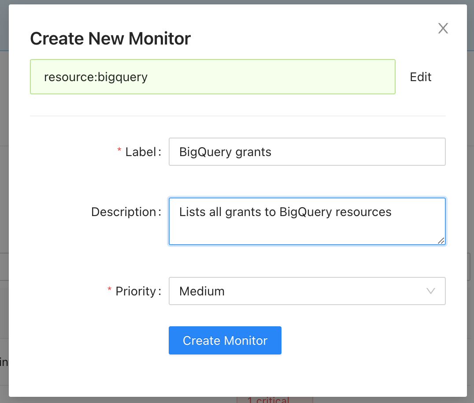This screenshot has width=474, height=403.
Task: Click the chevron arrow in Priority selector
Action: pyautogui.click(x=431, y=291)
